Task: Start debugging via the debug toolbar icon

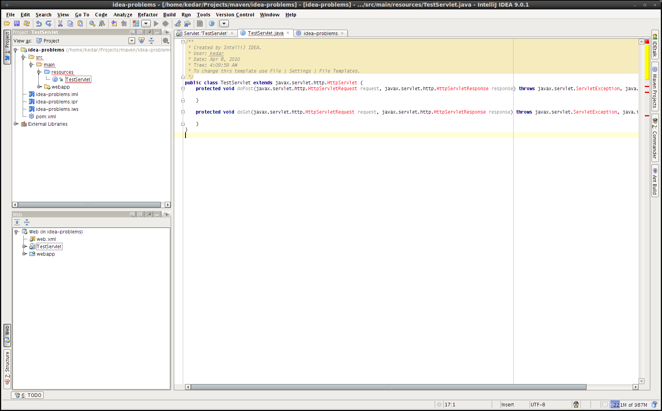Action: coord(165,23)
